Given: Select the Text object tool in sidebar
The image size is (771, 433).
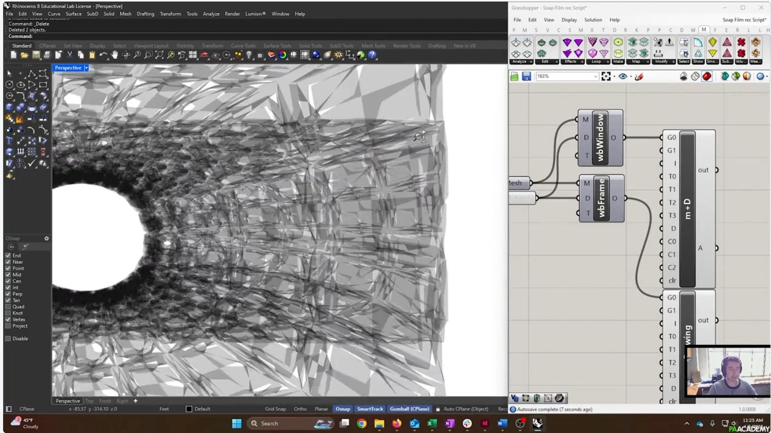Looking at the screenshot, I should [x=9, y=141].
